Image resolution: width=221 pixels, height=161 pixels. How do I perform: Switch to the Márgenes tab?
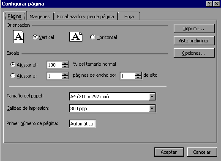[x=40, y=17]
